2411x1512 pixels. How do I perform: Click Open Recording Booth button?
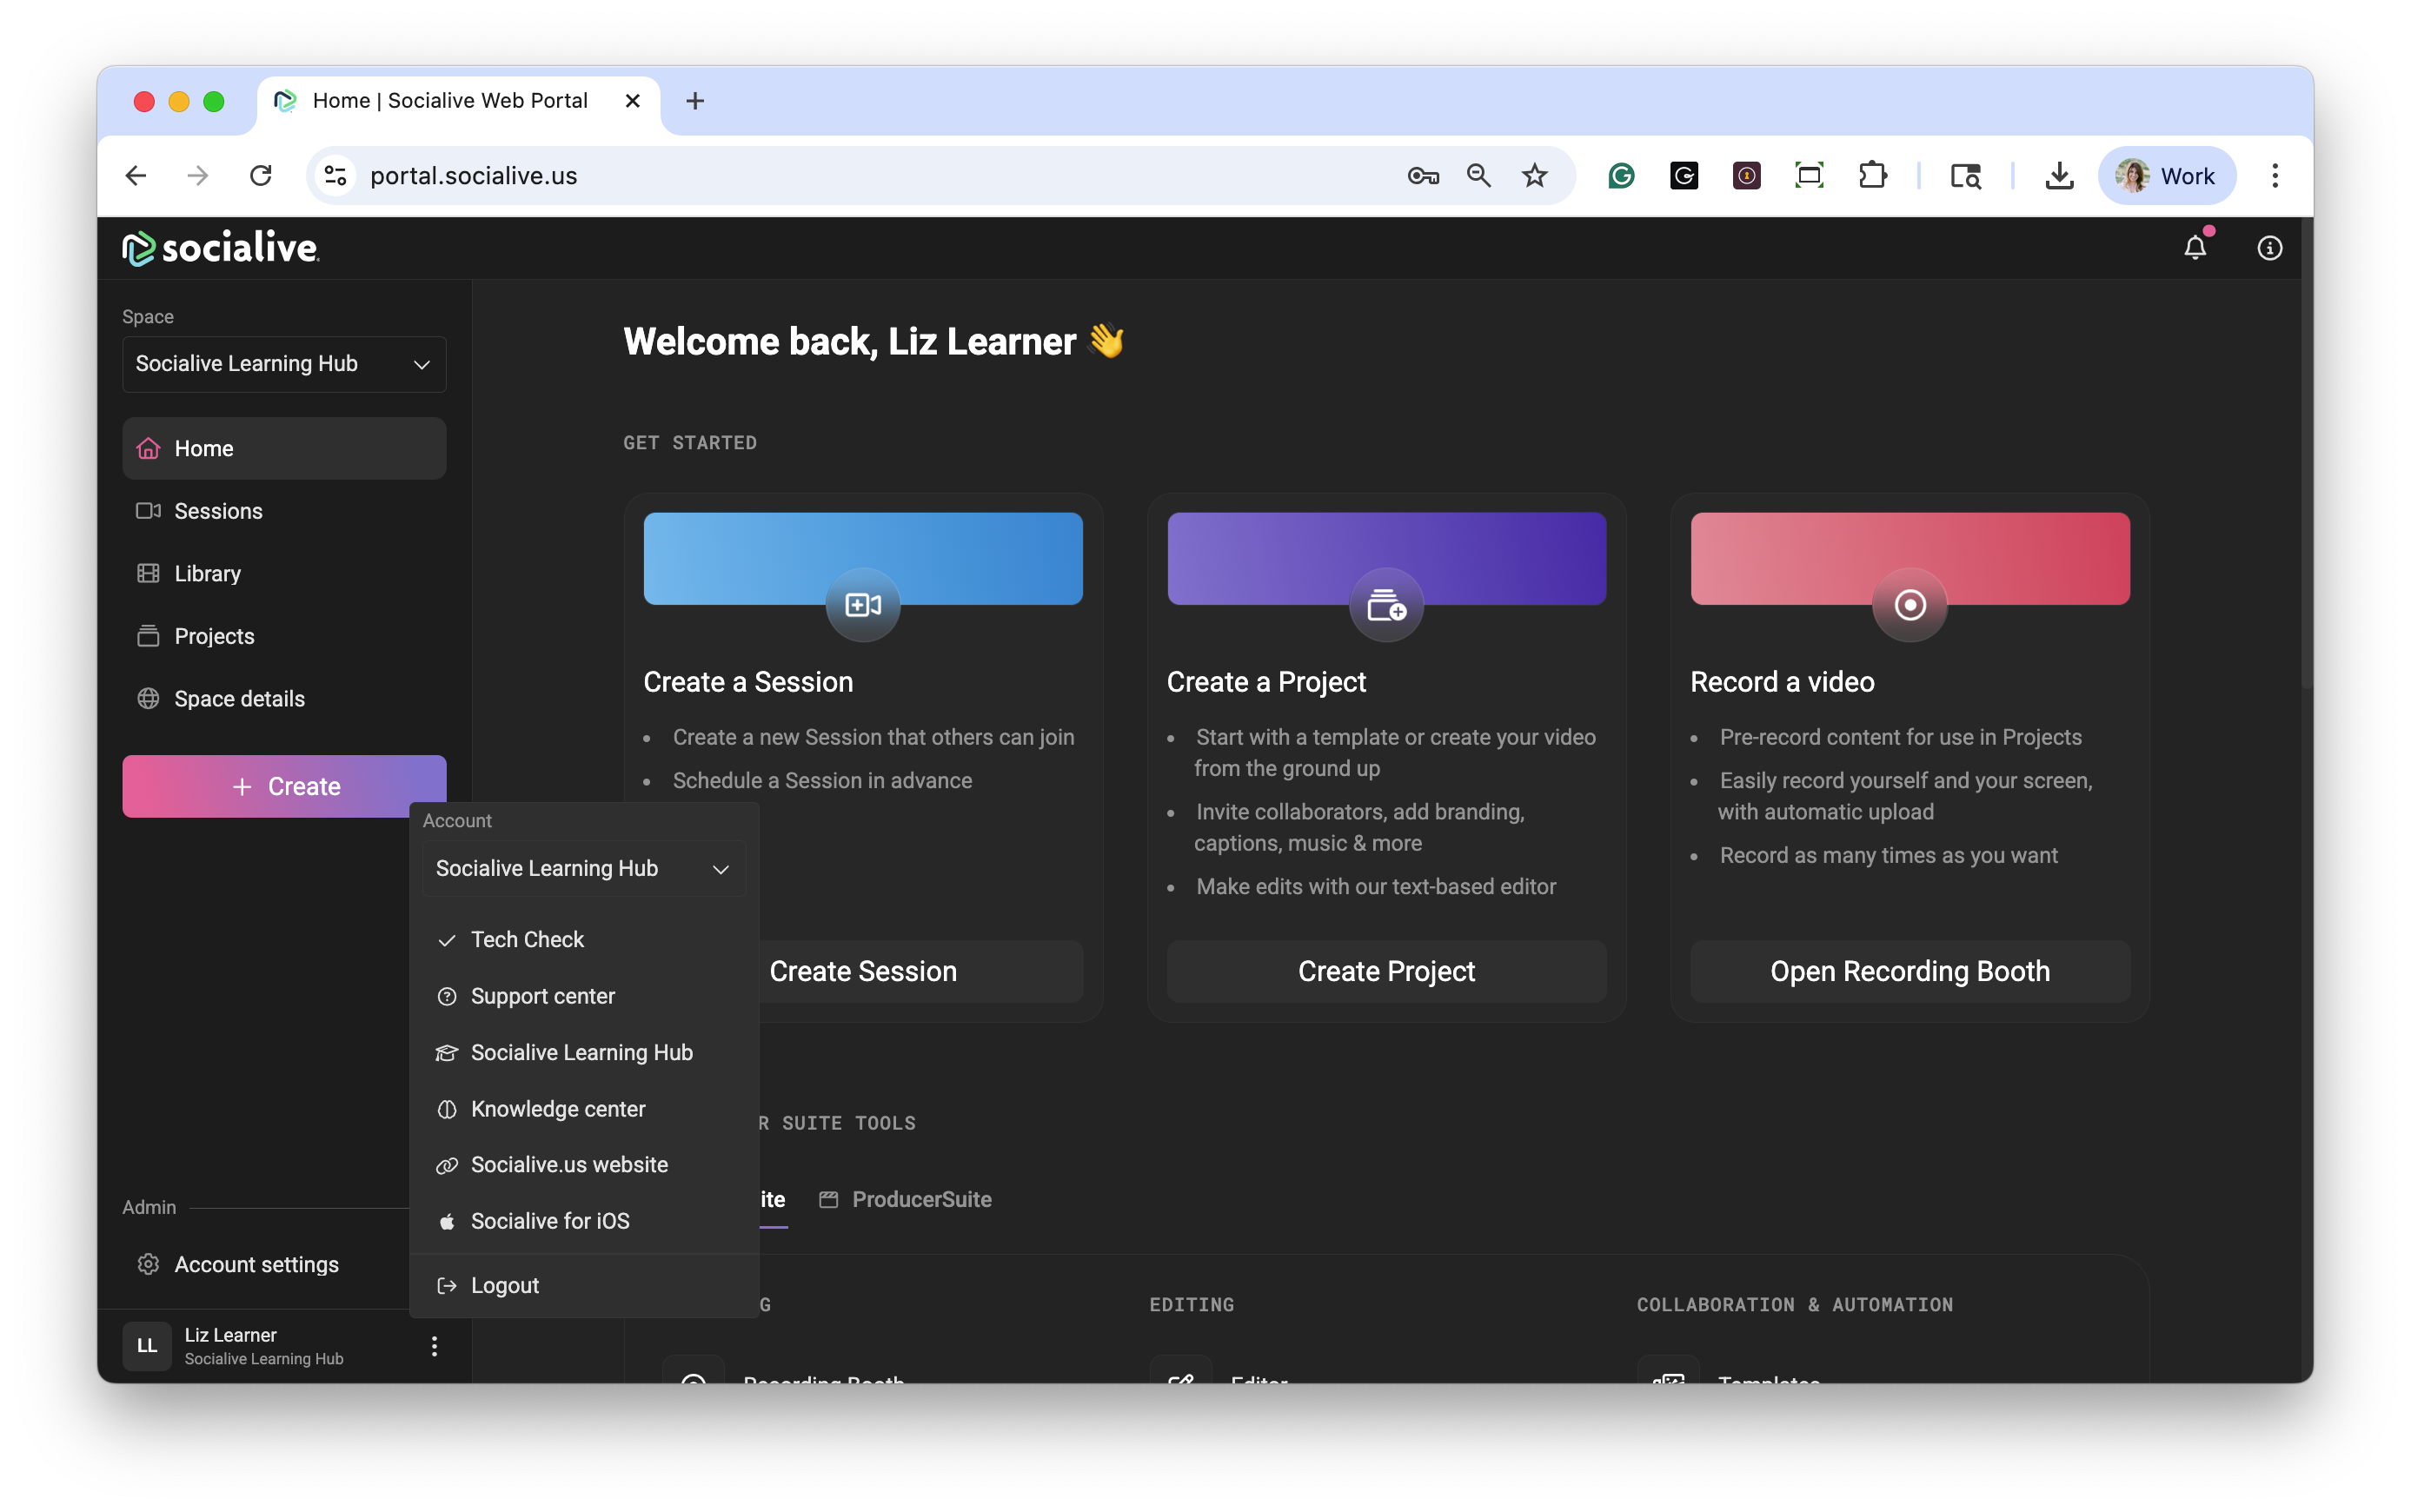point(1909,971)
